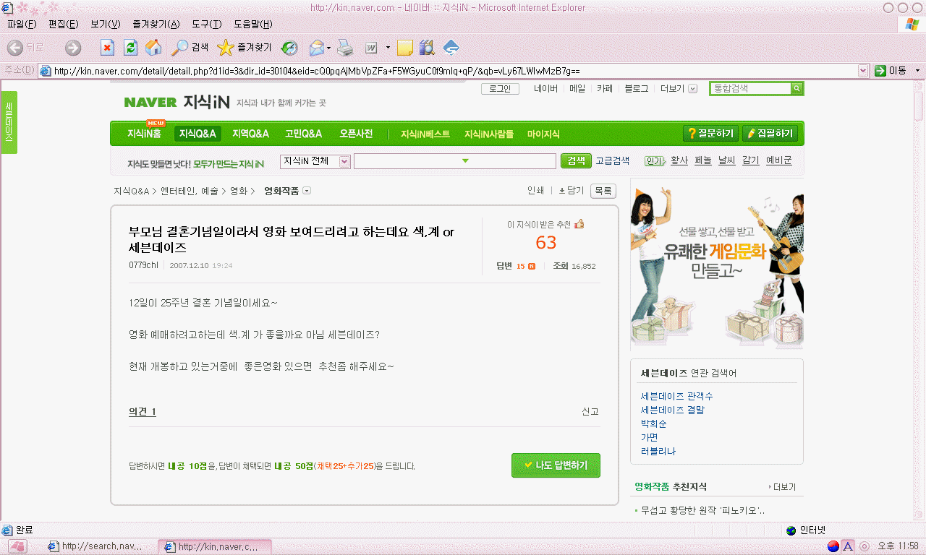Click the green magnifier in 통합검색 box
This screenshot has width=926, height=555.
[797, 88]
